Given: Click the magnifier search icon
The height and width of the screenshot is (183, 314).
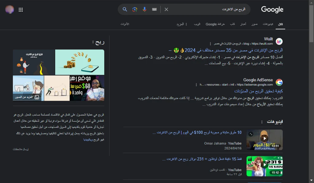Looking at the screenshot, I should (x=125, y=9).
